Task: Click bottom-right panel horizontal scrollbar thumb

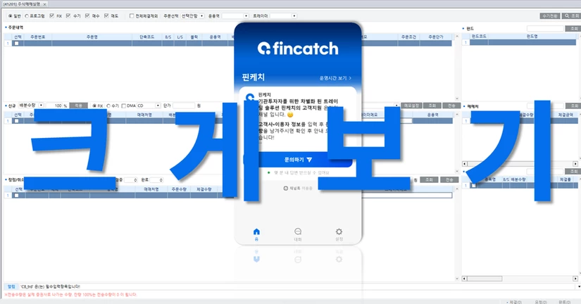Action: pos(485,279)
